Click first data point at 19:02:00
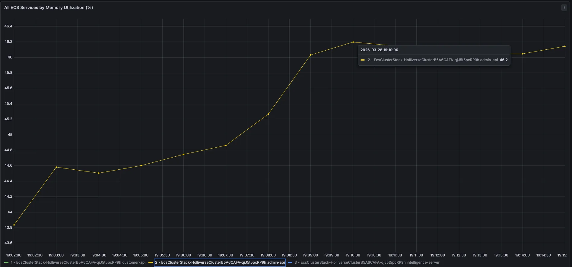The width and height of the screenshot is (572, 267). click(14, 225)
